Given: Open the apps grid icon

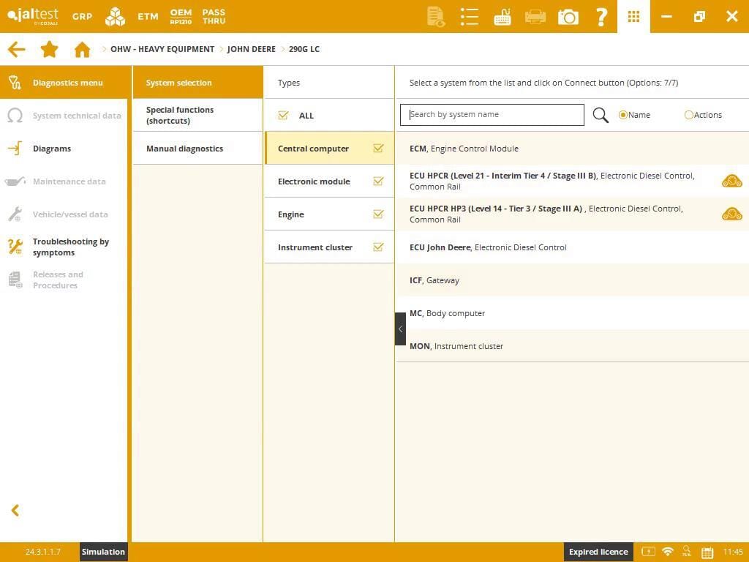Looking at the screenshot, I should pyautogui.click(x=633, y=16).
